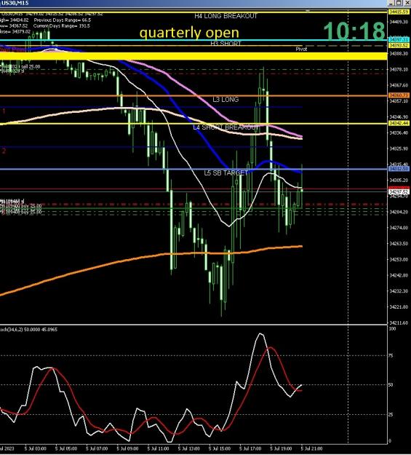Select the L3 LONG level label

(226, 100)
